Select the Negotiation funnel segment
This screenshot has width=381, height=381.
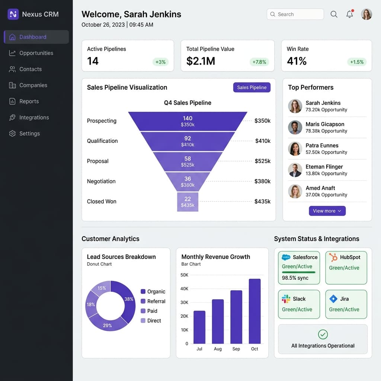pos(188,182)
